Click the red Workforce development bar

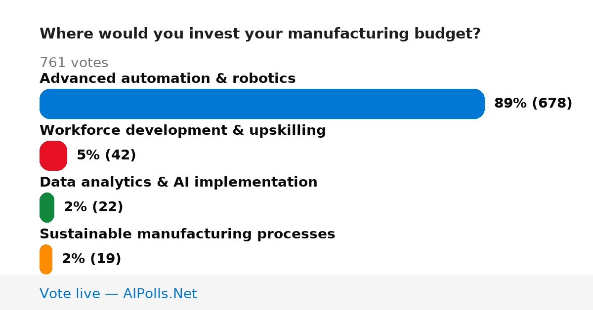coord(53,155)
